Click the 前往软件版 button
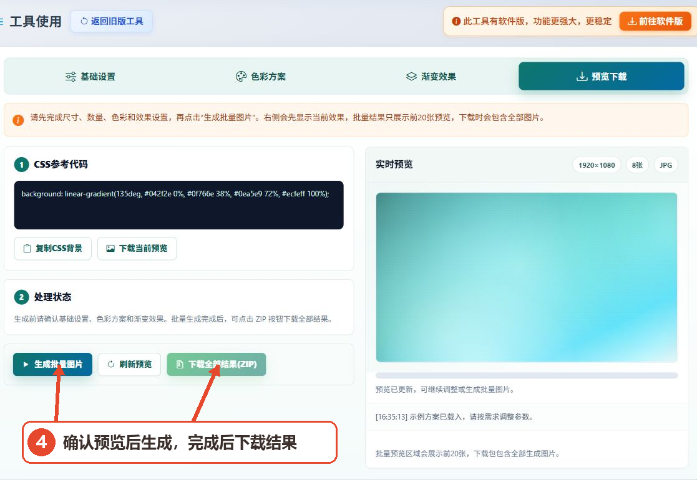Image resolution: width=697 pixels, height=480 pixels. pos(655,21)
